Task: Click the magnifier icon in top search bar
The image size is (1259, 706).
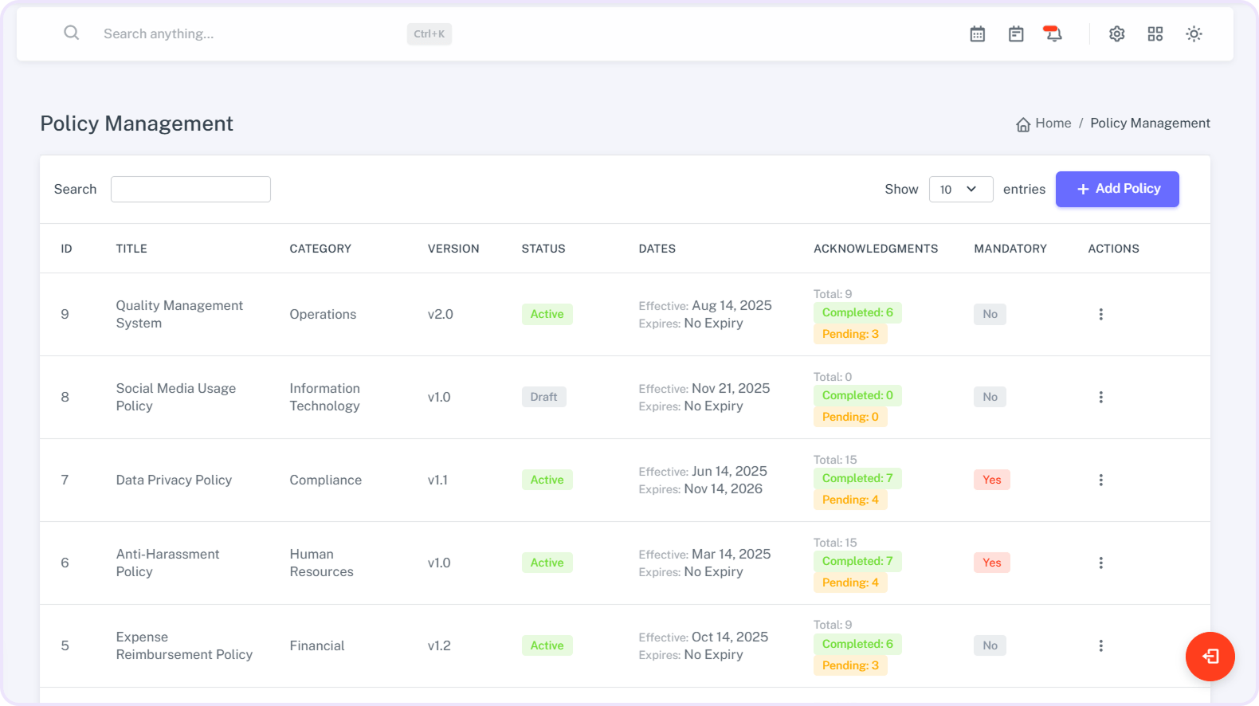Action: tap(72, 33)
